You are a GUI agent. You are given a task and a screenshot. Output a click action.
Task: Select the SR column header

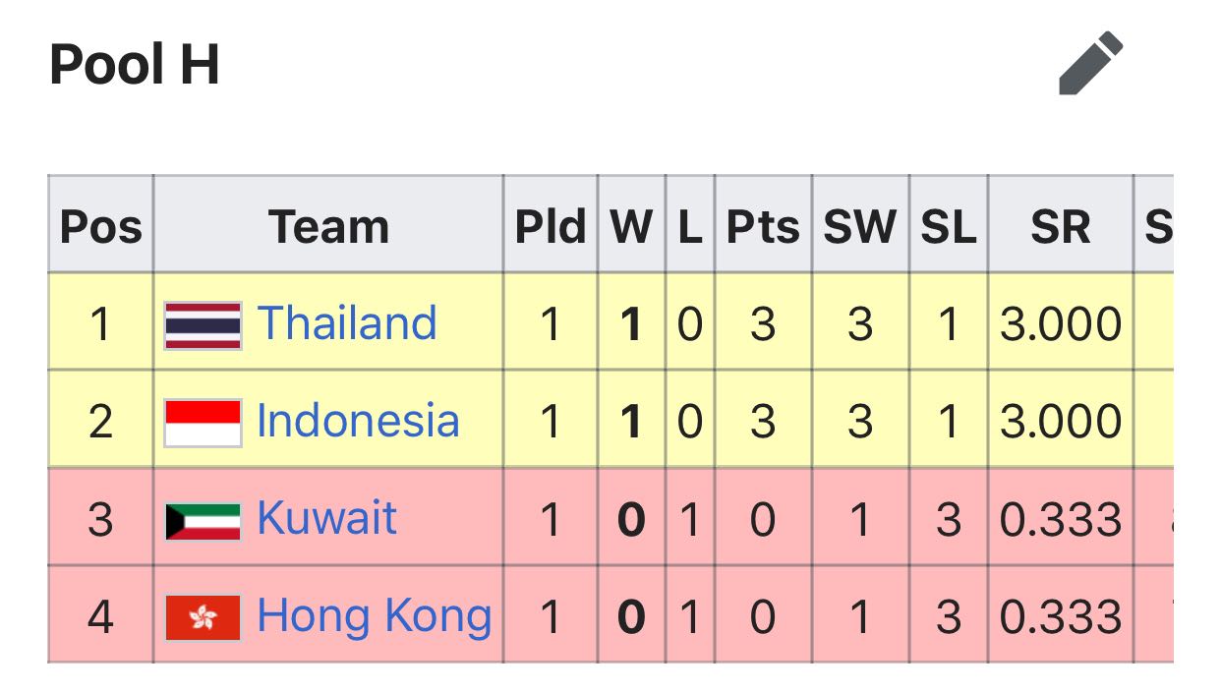coord(1061,225)
